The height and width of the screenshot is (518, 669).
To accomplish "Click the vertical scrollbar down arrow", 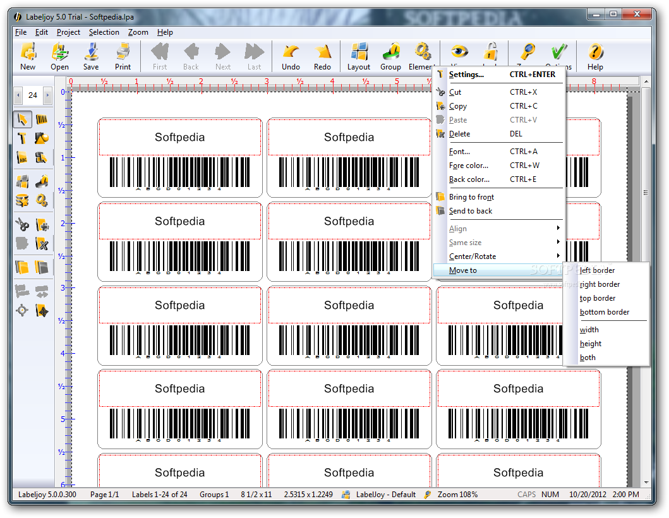I will point(646,483).
